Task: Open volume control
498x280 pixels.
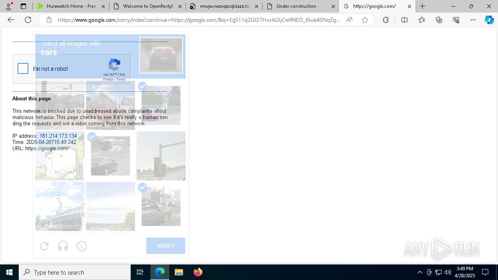Action: [448, 272]
